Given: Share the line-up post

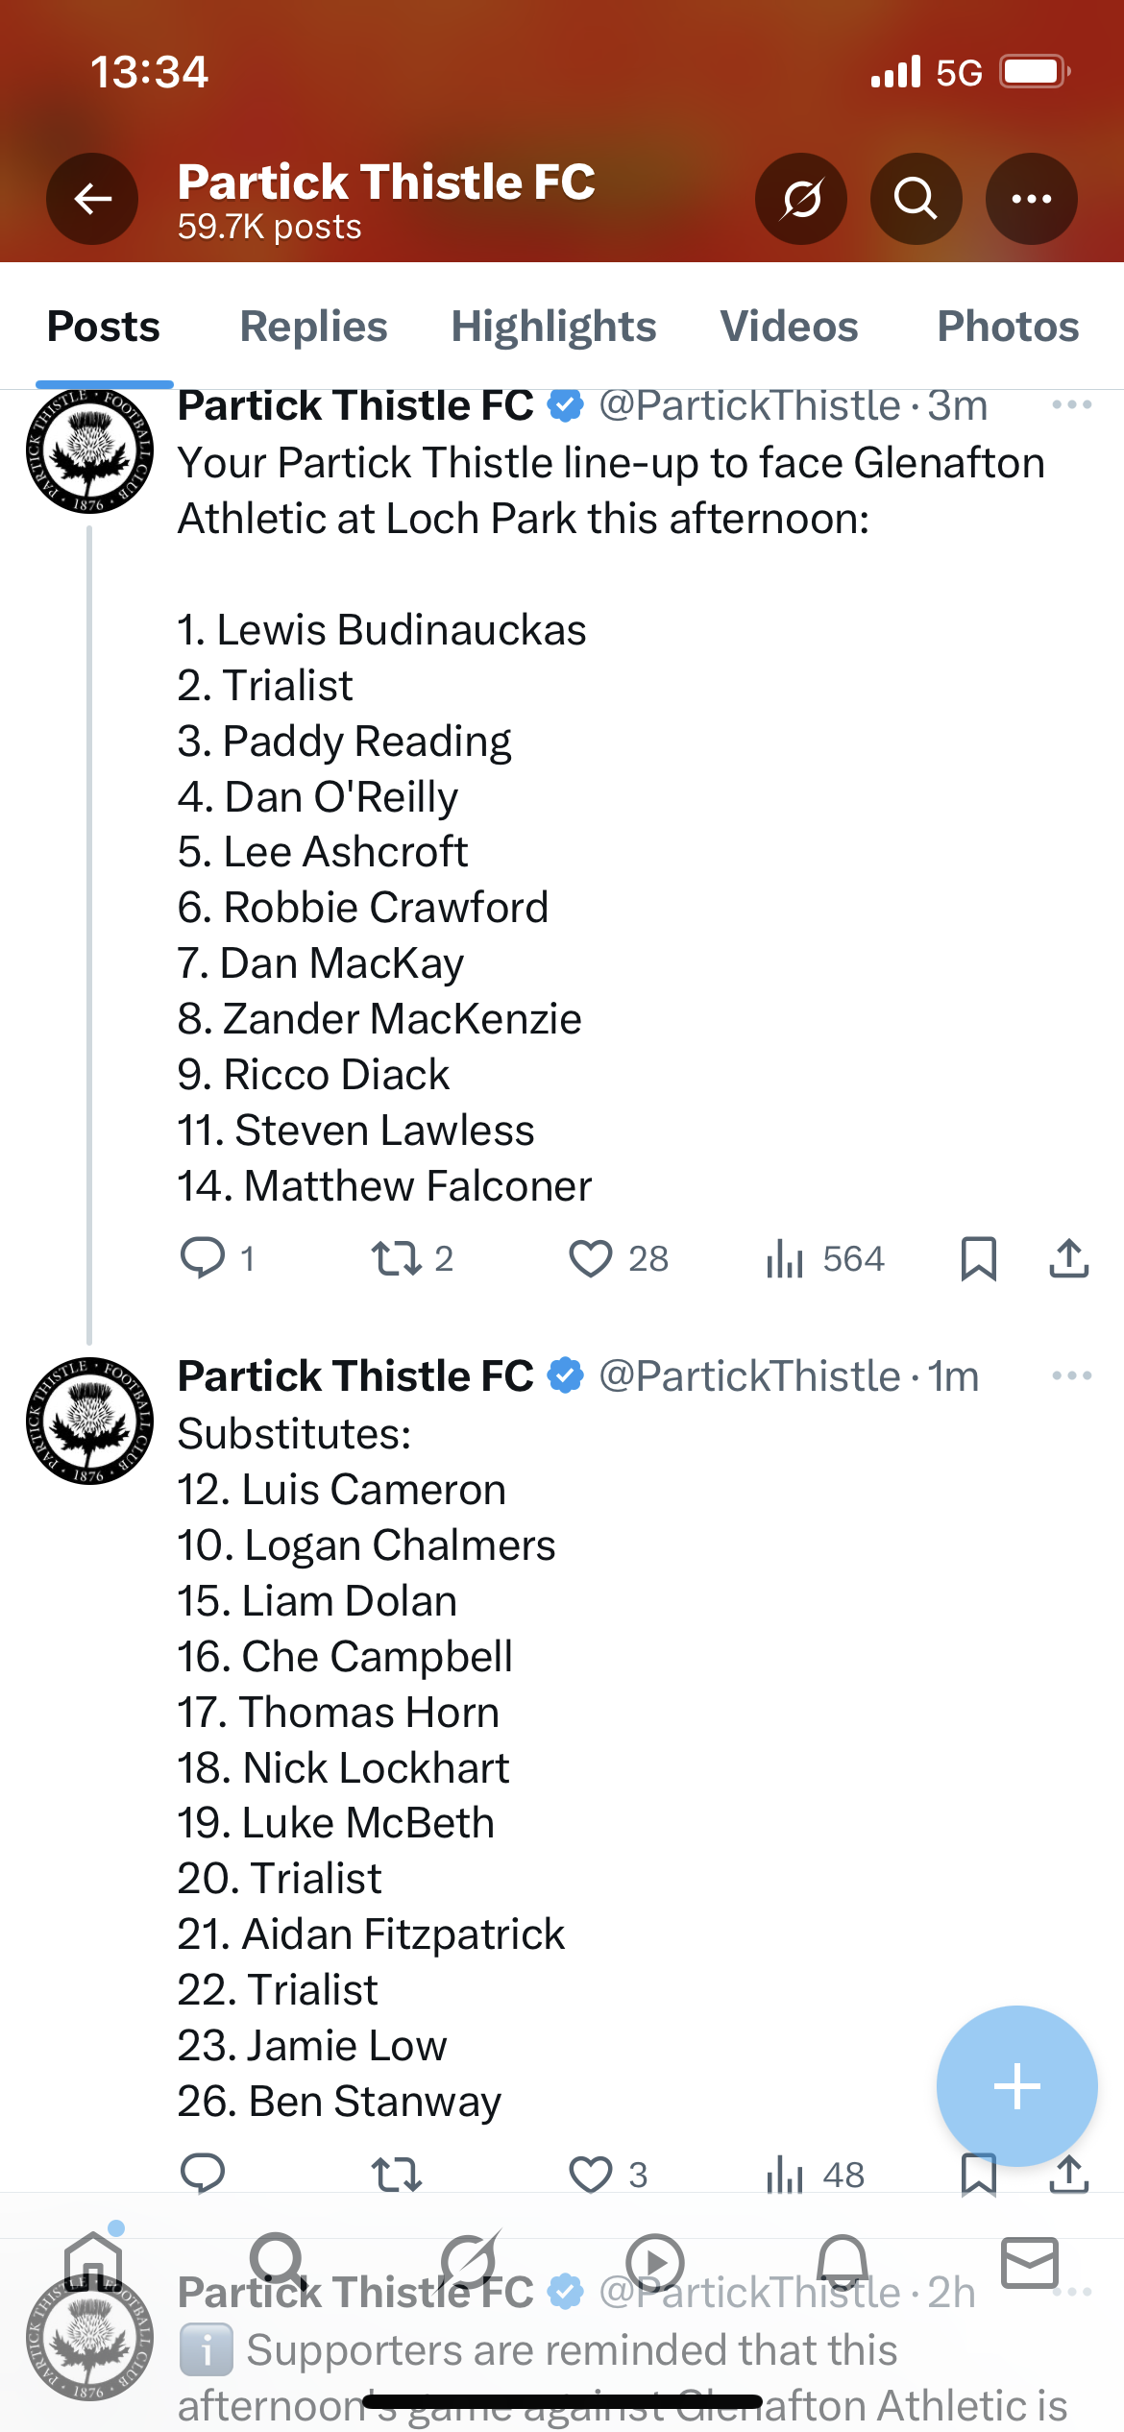Looking at the screenshot, I should tap(1068, 1258).
